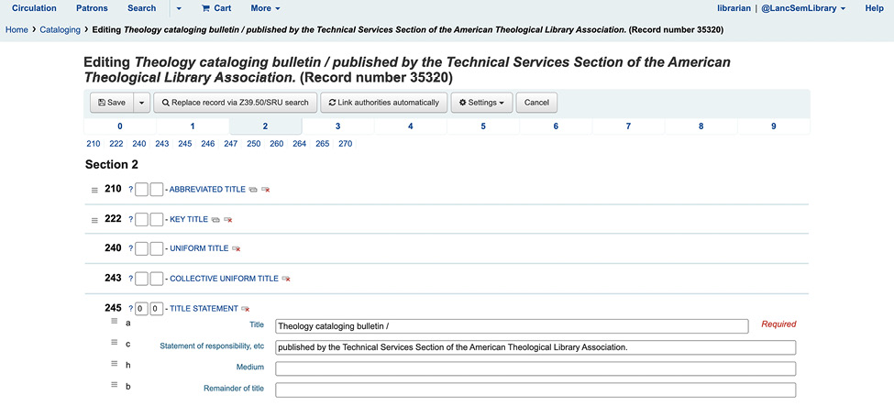
Task: Open the Cart from the top bar
Action: coord(215,8)
